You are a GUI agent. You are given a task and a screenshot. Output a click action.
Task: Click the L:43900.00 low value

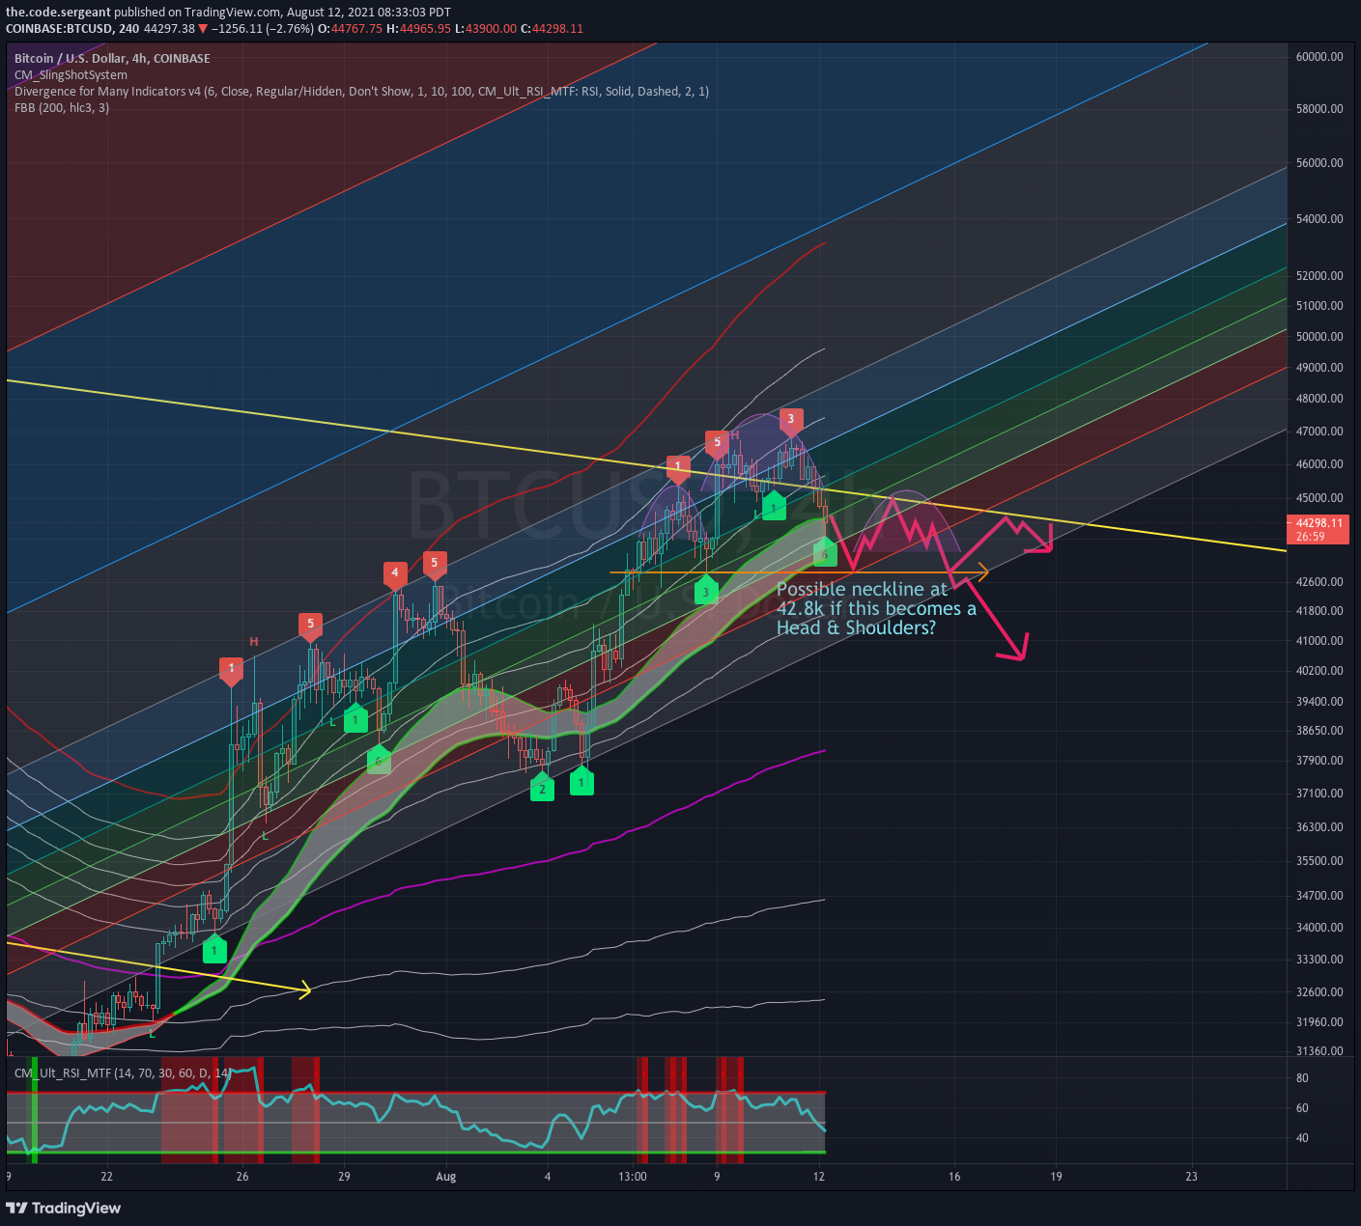click(486, 28)
